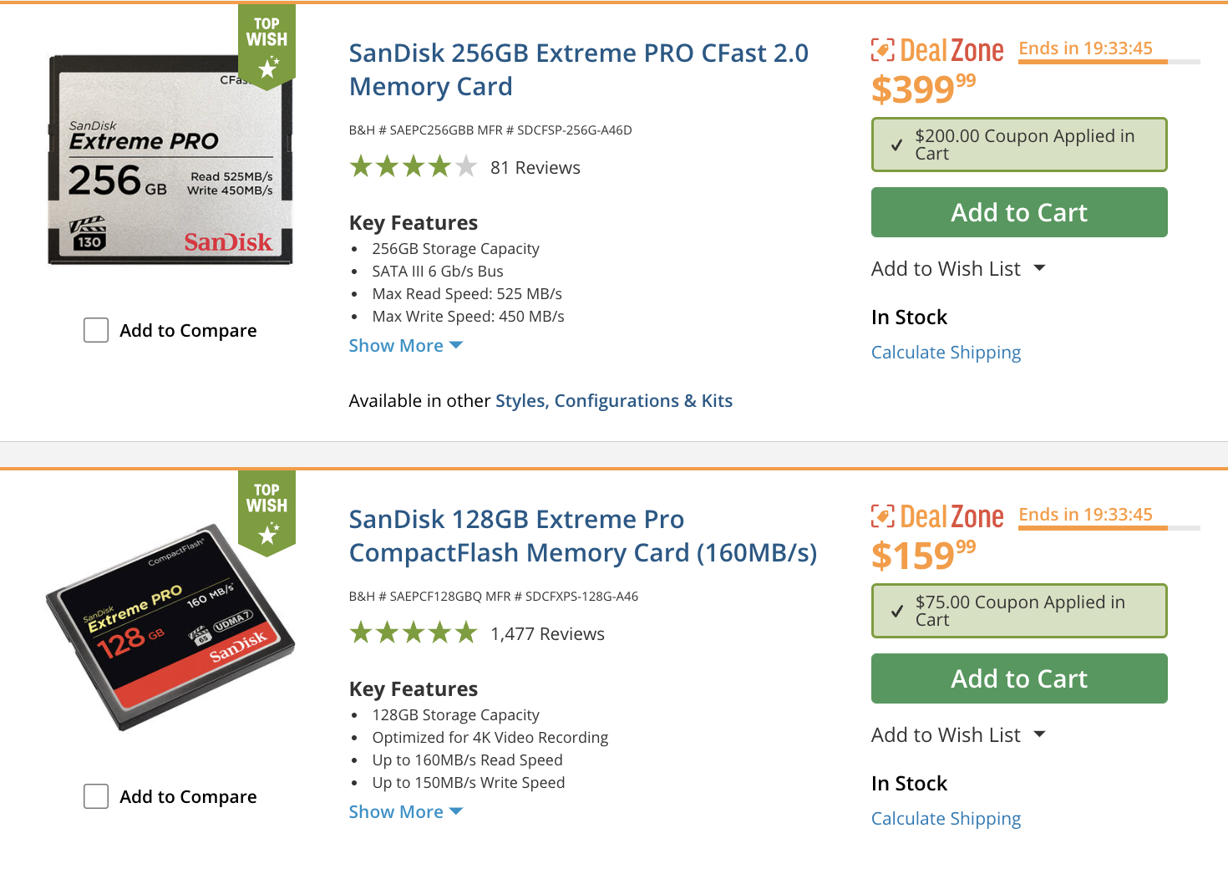Click the Top Wish badge on 128GB card

pos(266,511)
